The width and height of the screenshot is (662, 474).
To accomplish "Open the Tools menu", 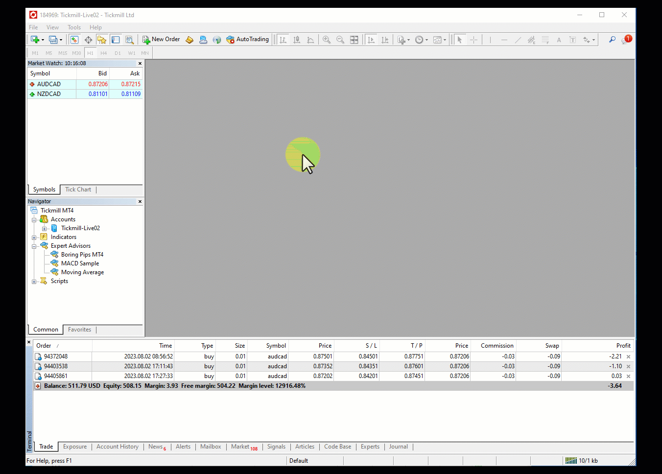I will [x=74, y=27].
